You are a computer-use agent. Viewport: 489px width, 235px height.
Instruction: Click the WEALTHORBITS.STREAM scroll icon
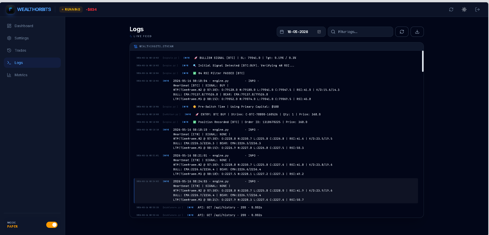point(136,47)
